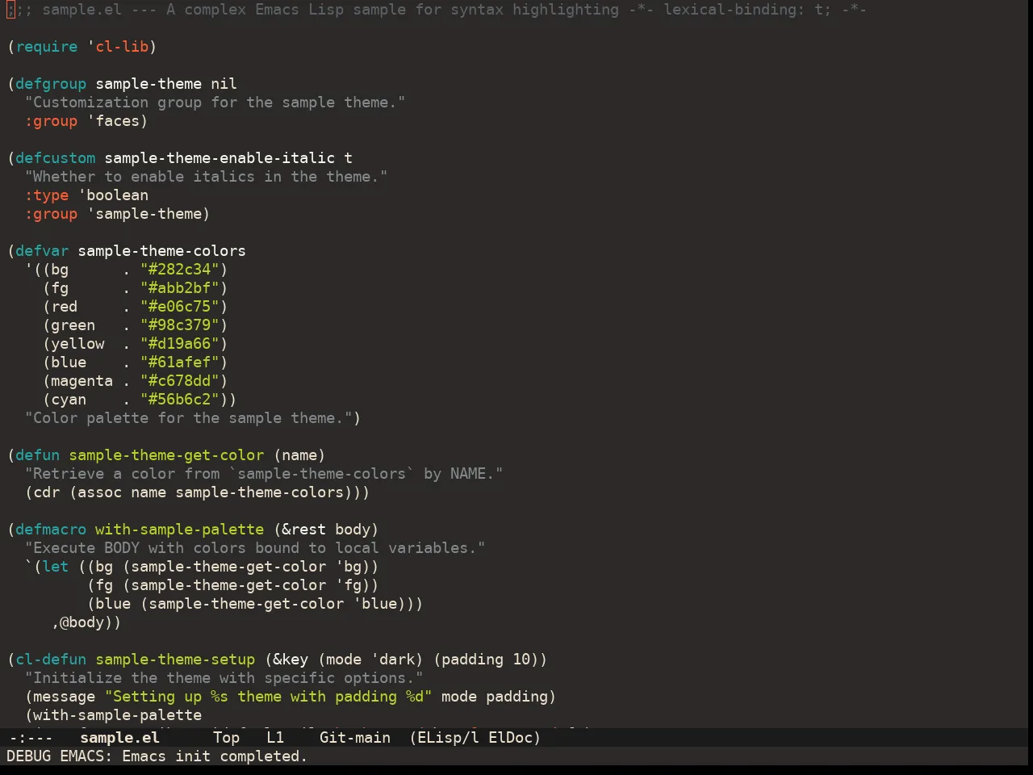Viewport: 1033px width, 775px height.
Task: Click the "#abb2bf" color string
Action: pyautogui.click(x=180, y=288)
